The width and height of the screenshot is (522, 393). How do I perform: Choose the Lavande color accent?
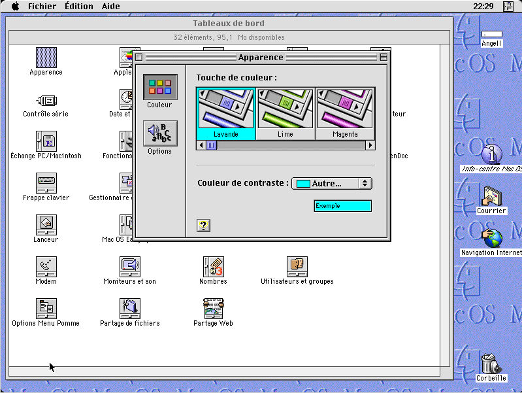(226, 114)
